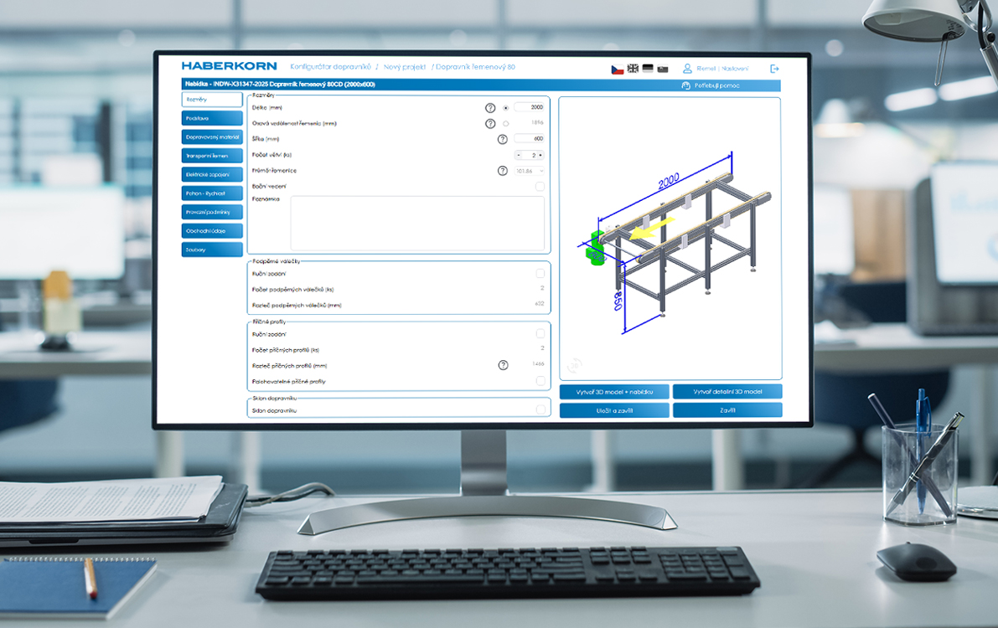Select the Délka (mm) radio button

pyautogui.click(x=505, y=108)
